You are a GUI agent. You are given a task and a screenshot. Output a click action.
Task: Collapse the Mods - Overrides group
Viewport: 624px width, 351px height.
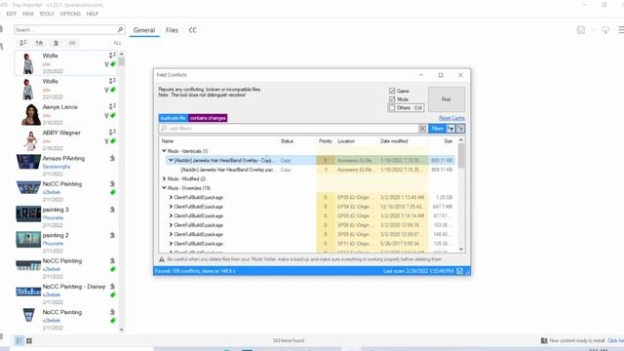tap(164, 188)
